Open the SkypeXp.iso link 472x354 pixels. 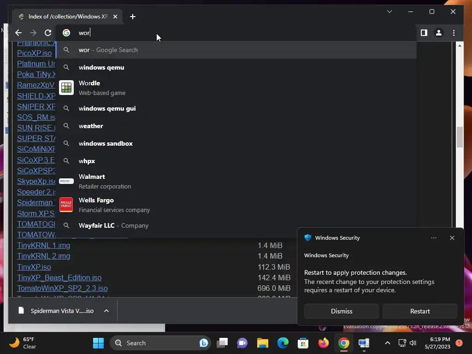[36, 181]
